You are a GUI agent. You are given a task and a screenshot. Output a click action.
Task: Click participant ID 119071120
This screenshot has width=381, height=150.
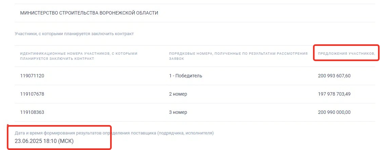32,76
